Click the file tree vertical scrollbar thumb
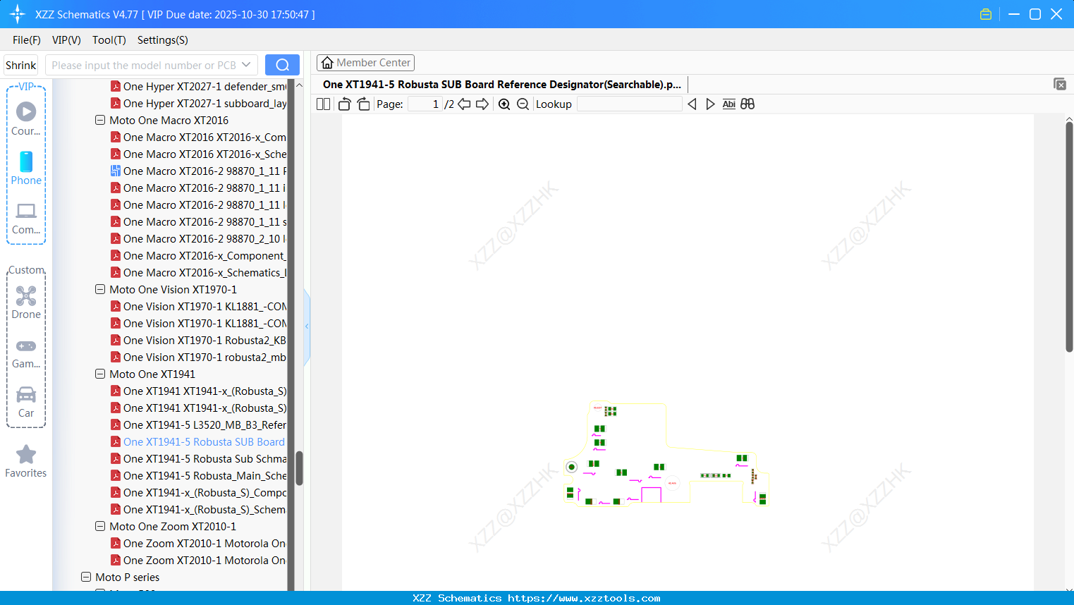Screen dimensions: 1074x605 [299, 468]
